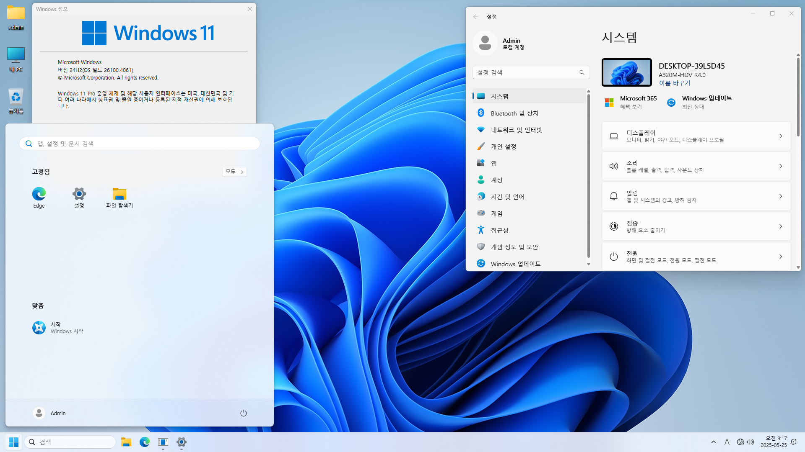Click 이름 바꾸기 rename PC link
This screenshot has width=805, height=452.
point(674,83)
